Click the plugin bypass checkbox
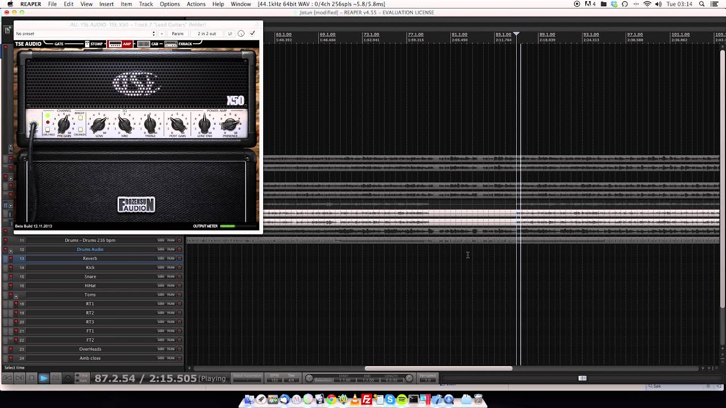Image resolution: width=726 pixels, height=408 pixels. point(252,33)
